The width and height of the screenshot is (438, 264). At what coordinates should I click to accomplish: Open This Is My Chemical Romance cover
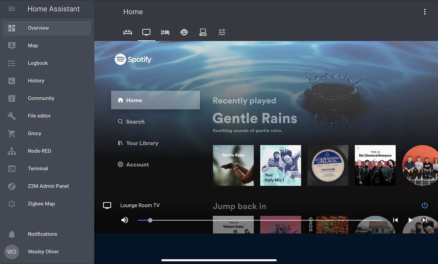tap(375, 165)
